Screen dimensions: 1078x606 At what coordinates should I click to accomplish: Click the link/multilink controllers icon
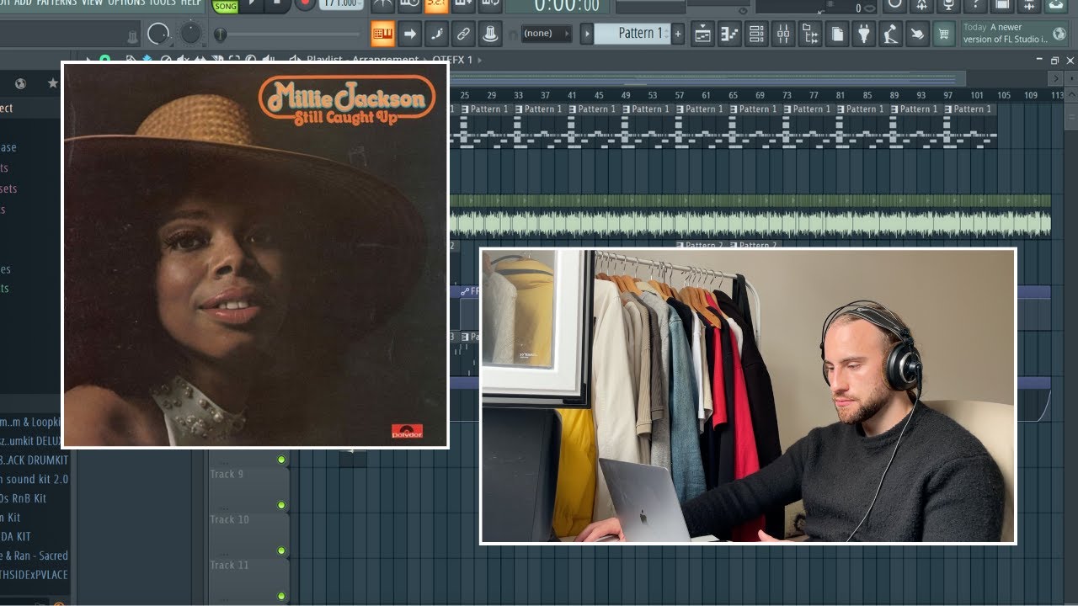[462, 34]
